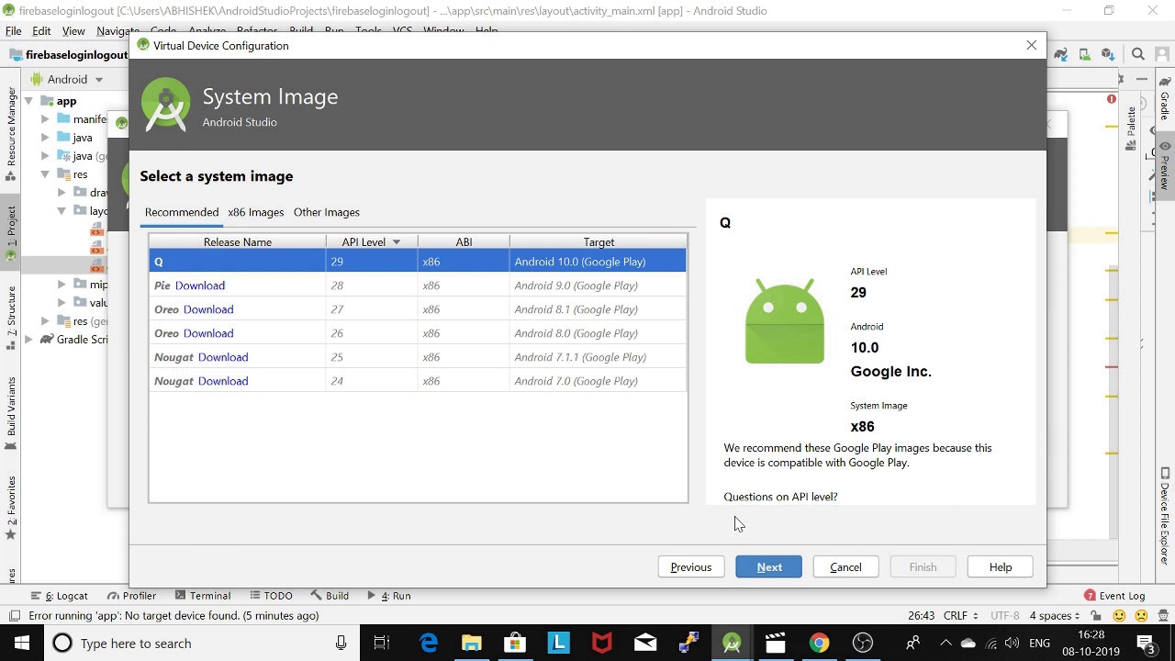Open the Z: Structure tool window
The width and height of the screenshot is (1175, 661).
[11, 318]
